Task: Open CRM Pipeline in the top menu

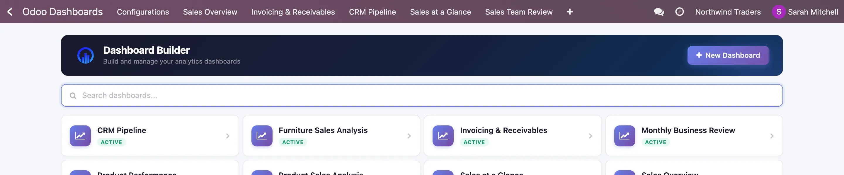Action: [x=372, y=12]
